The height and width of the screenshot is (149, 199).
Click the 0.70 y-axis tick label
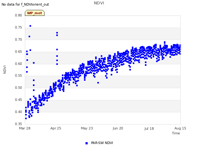[19, 39]
